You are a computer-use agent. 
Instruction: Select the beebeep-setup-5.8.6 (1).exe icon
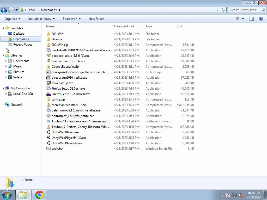(48, 56)
